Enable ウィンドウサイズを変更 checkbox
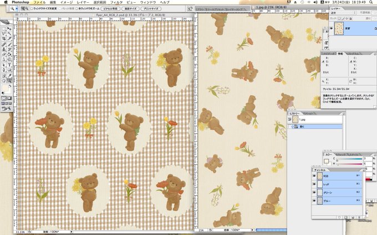This screenshot has width=377, height=235. pos(32,9)
